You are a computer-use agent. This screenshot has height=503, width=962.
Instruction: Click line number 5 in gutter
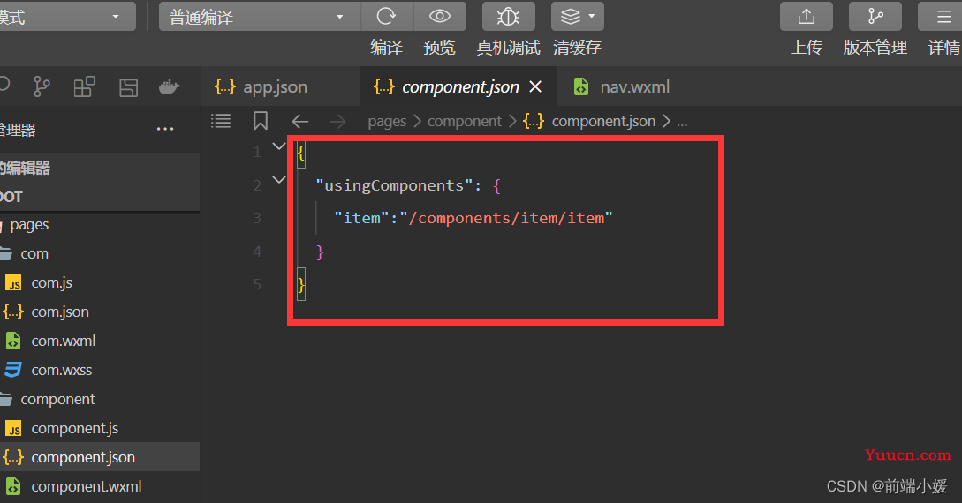[257, 284]
